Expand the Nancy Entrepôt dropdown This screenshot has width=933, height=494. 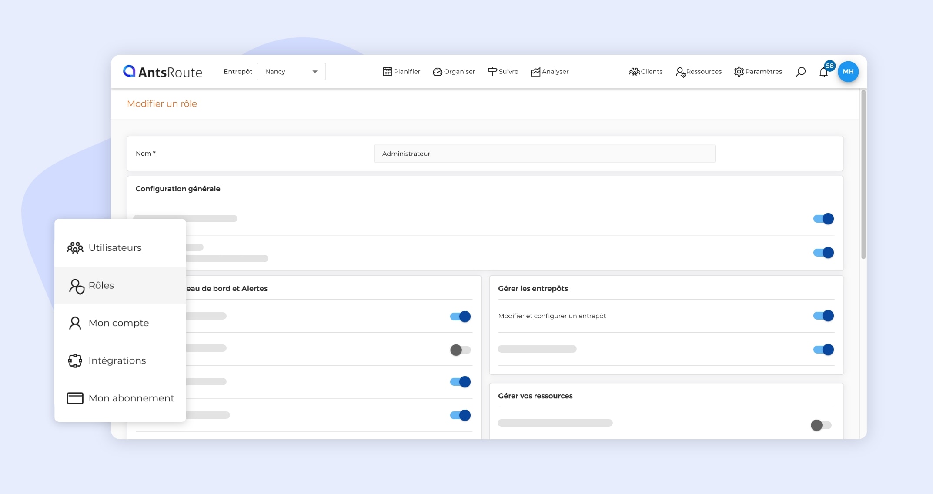click(x=291, y=72)
